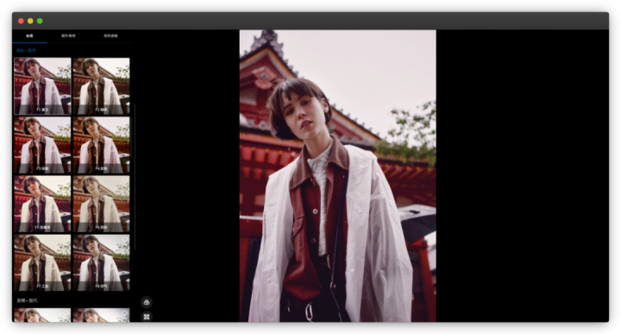Maximize the window with the green button
This screenshot has height=334, width=621.
40,21
